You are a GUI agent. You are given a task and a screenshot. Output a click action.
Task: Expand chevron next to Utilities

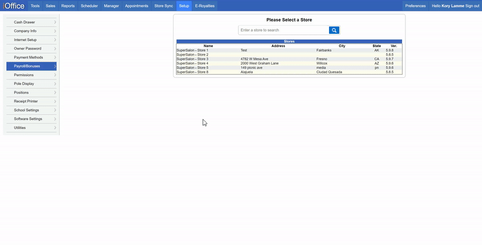(x=55, y=128)
